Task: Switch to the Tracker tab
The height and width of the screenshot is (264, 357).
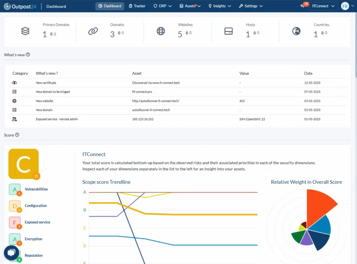Action: (x=137, y=6)
